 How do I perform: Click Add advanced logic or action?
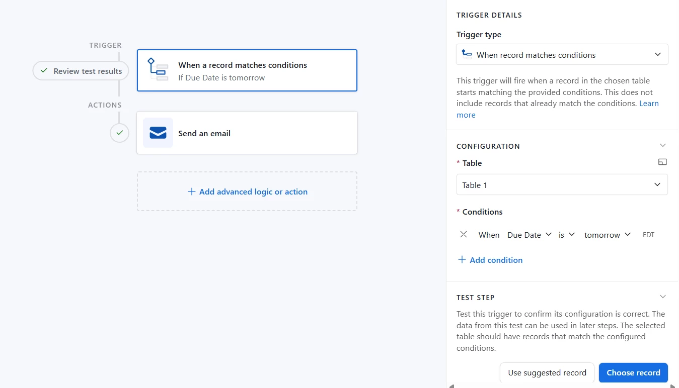[247, 191]
